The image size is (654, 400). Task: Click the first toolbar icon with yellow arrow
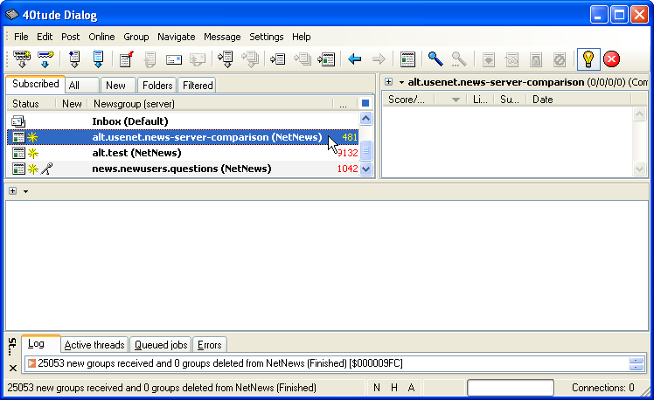22,59
